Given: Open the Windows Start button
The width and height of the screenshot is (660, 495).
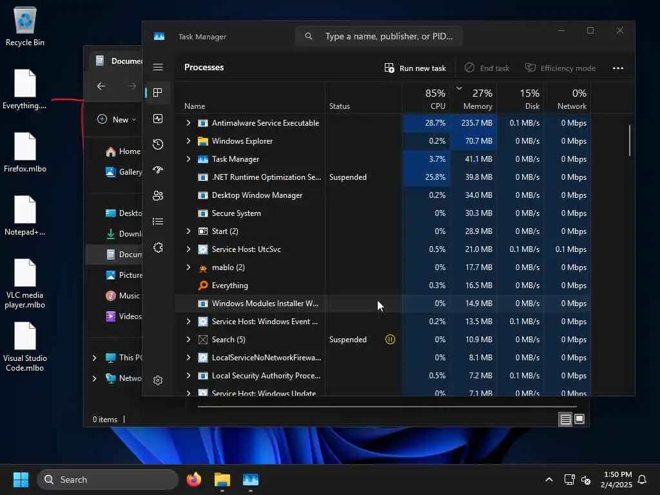Looking at the screenshot, I should (x=21, y=480).
